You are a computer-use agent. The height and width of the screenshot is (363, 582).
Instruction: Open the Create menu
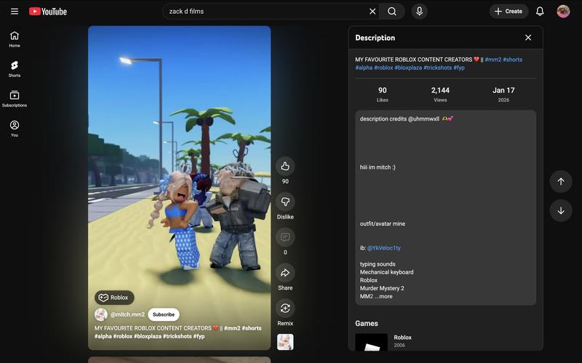509,12
